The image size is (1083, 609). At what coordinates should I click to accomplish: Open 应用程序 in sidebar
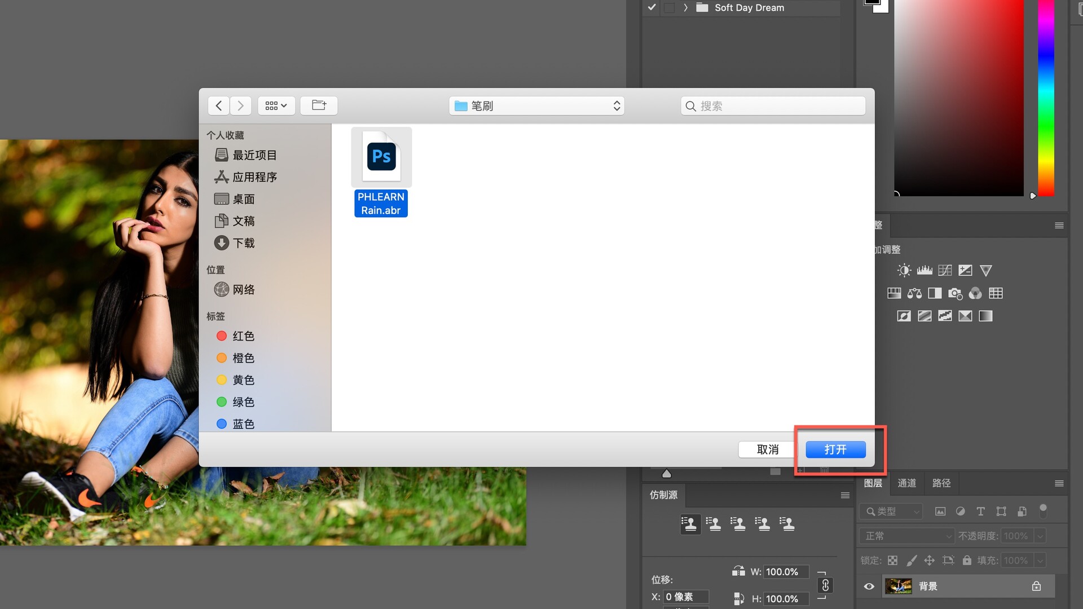click(246, 177)
